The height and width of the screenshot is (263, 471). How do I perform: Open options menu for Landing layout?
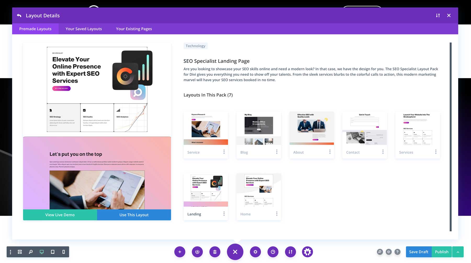tap(224, 214)
